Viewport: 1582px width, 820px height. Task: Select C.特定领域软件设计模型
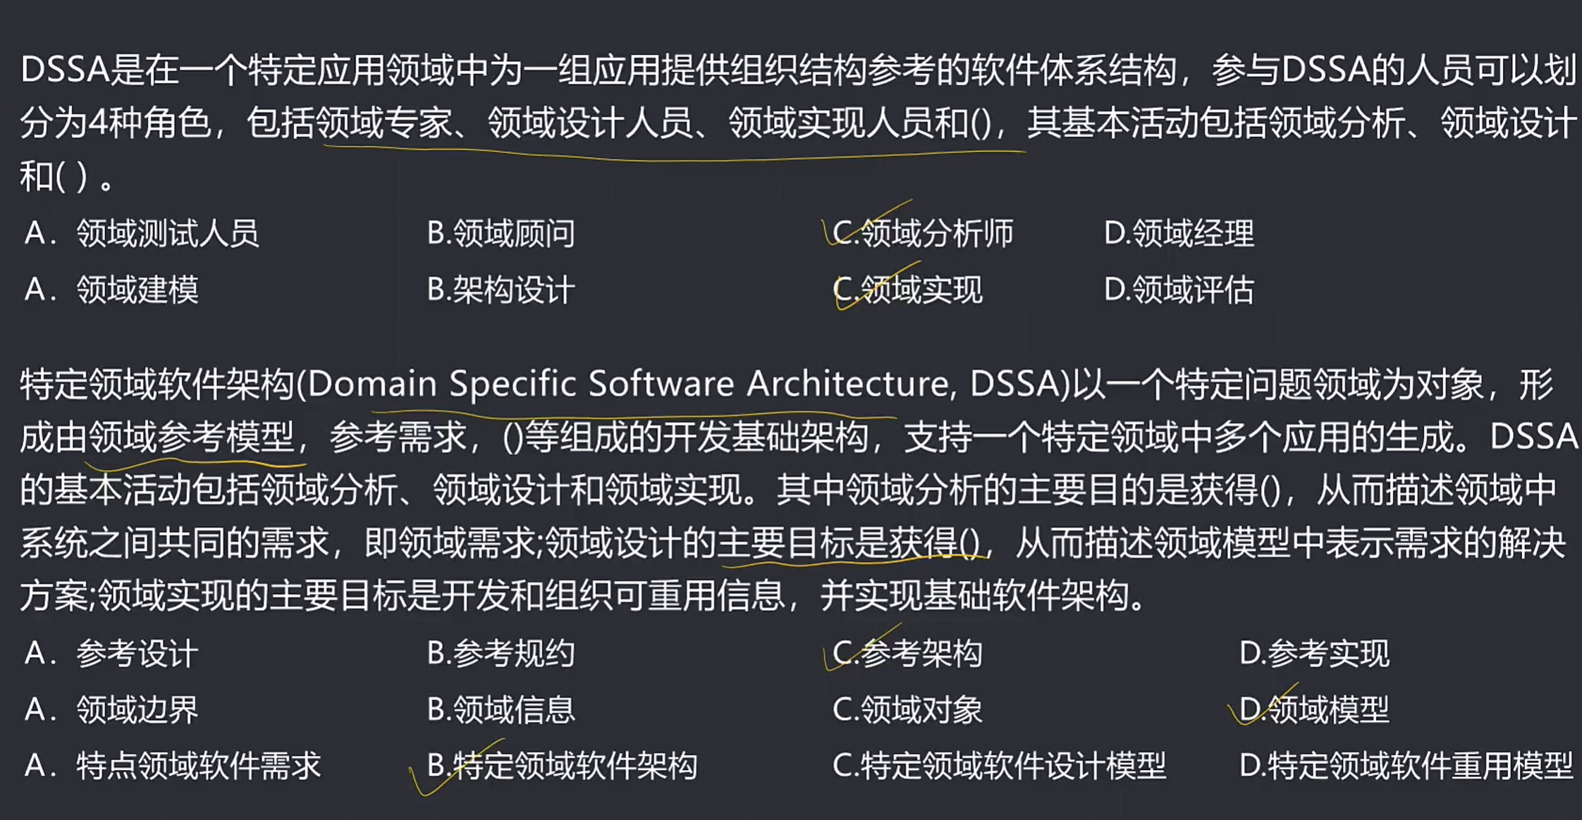[1000, 766]
